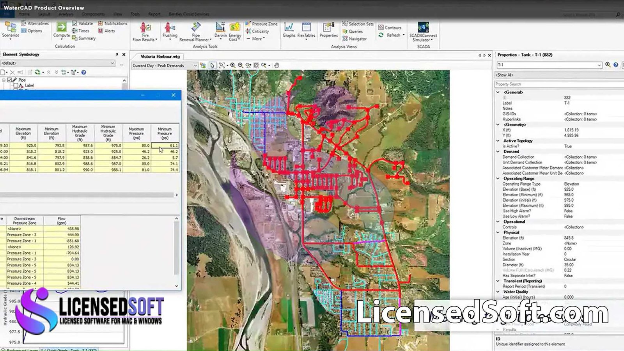Open the Times browser
Screen dimensions: 624x351
[80, 31]
